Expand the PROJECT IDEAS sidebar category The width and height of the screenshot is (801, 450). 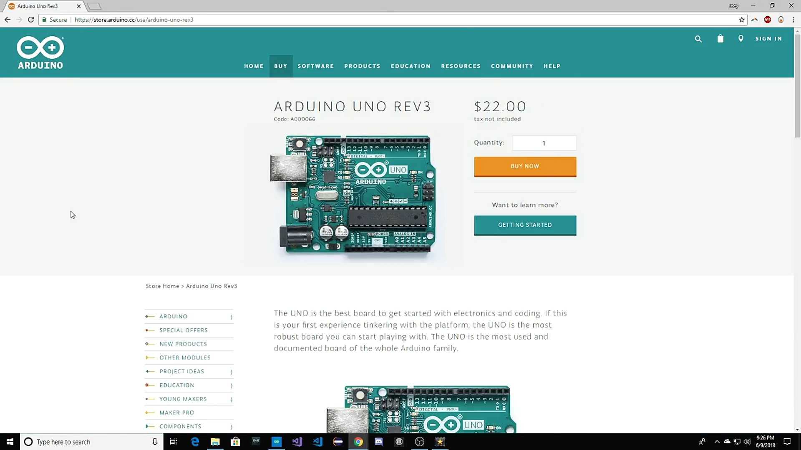231,372
